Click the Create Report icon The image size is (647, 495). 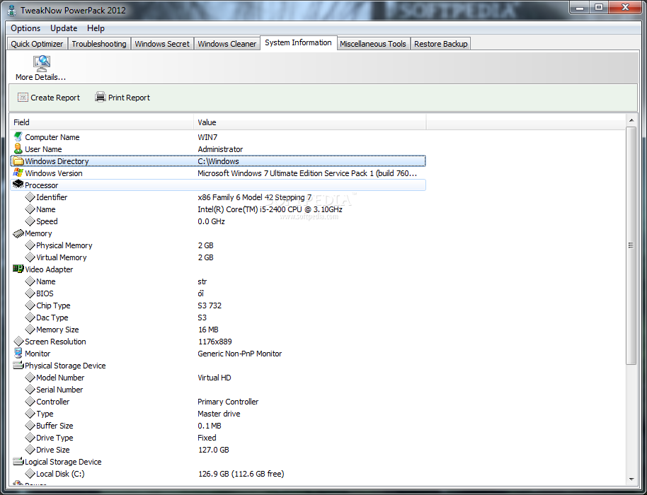tap(23, 98)
